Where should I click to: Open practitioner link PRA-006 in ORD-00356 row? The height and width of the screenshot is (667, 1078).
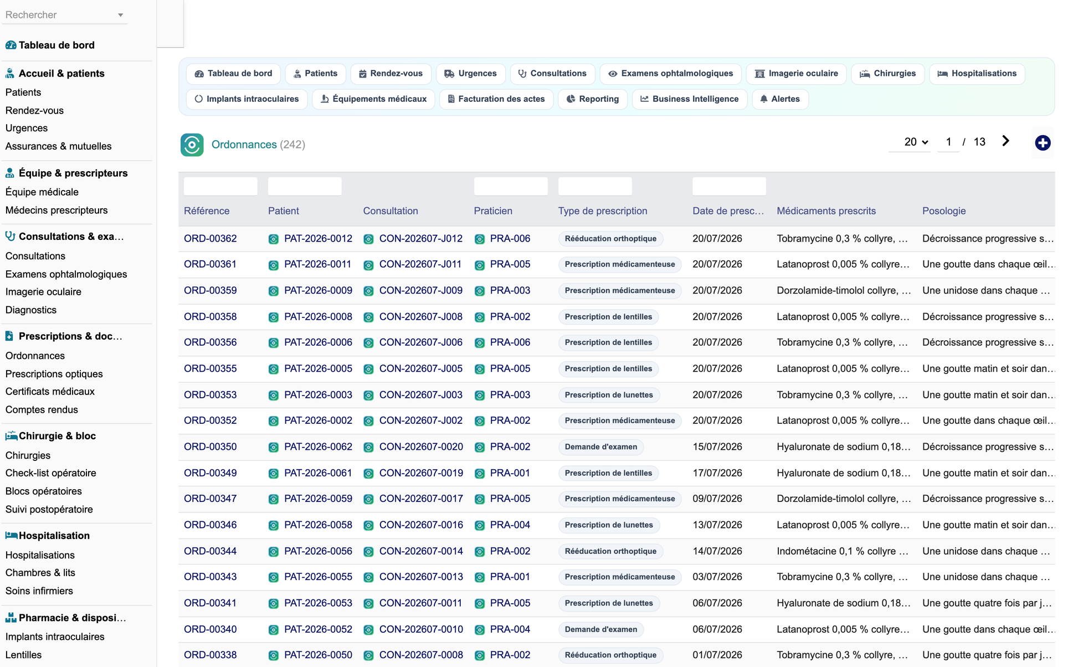tap(510, 342)
